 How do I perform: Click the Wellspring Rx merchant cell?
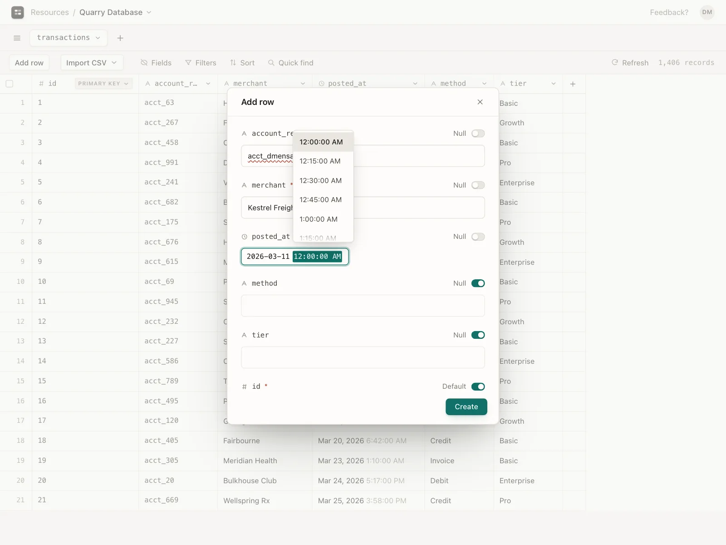click(265, 500)
